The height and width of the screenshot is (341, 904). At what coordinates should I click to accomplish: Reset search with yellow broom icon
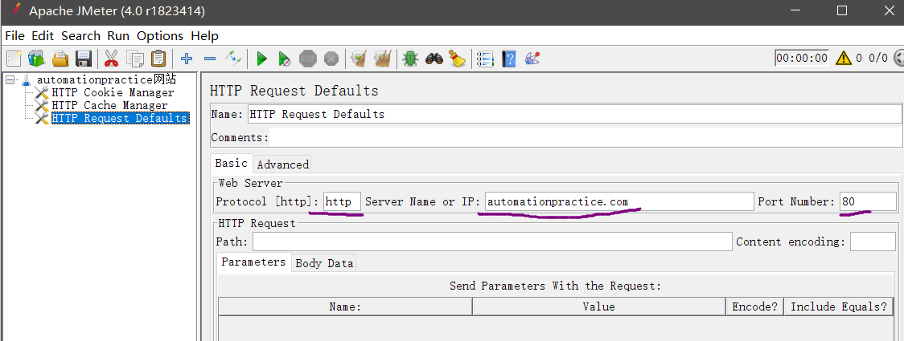tap(457, 58)
